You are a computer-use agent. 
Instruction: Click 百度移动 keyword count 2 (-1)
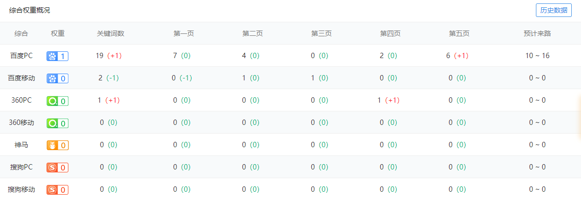pyautogui.click(x=109, y=78)
